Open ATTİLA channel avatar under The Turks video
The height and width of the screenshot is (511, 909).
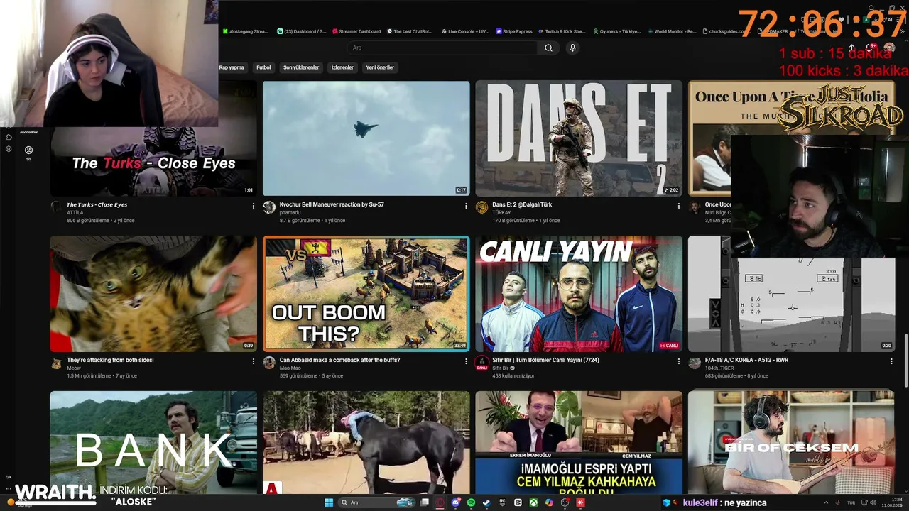(x=57, y=207)
